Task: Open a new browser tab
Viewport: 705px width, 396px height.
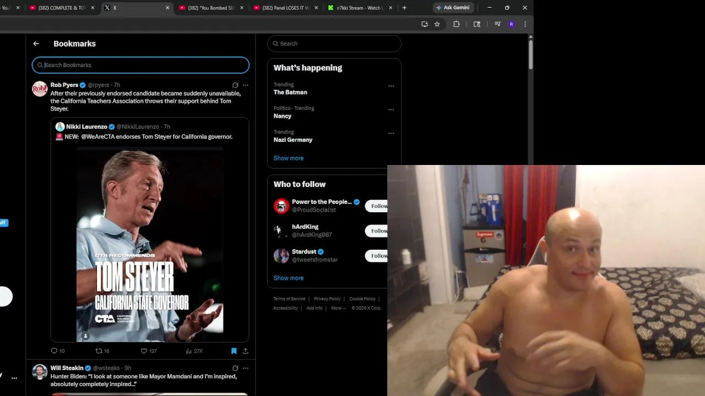Action: [404, 8]
